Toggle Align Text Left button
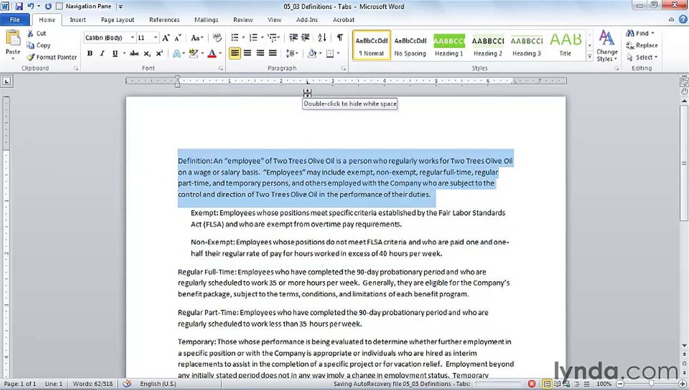 (235, 53)
